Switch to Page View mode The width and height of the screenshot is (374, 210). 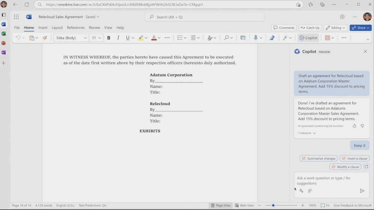220,206
